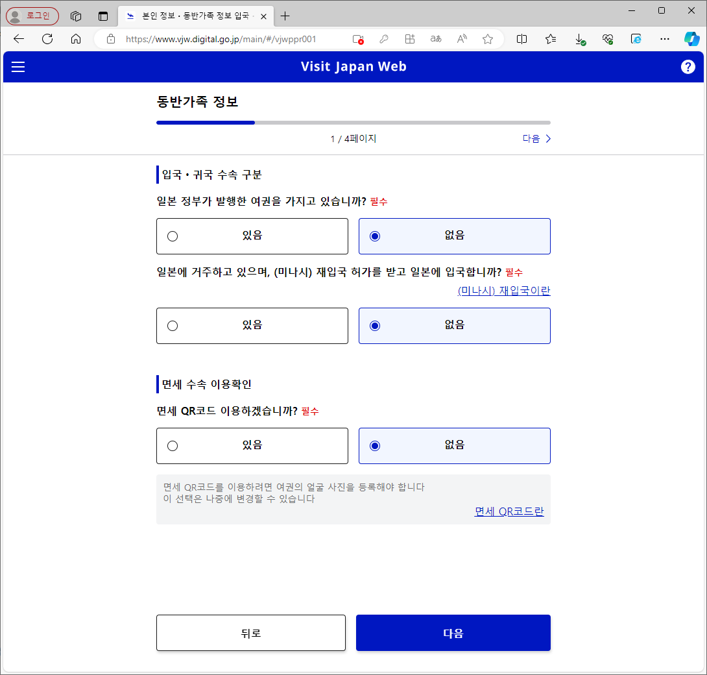The width and height of the screenshot is (707, 675).
Task: Go to next page via top 다음 link
Action: (x=536, y=138)
